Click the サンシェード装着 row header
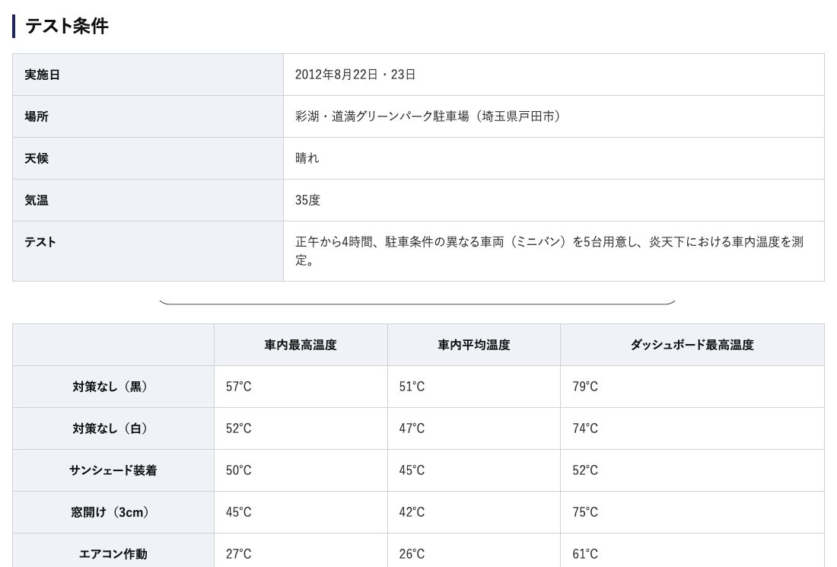837x567 pixels. 113,470
